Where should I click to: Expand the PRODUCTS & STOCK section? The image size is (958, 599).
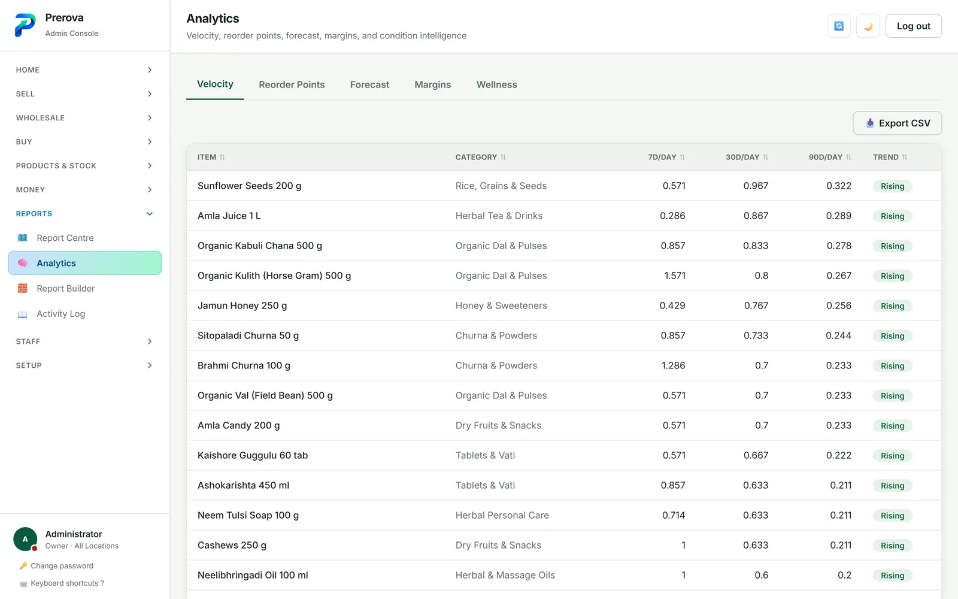tap(84, 166)
